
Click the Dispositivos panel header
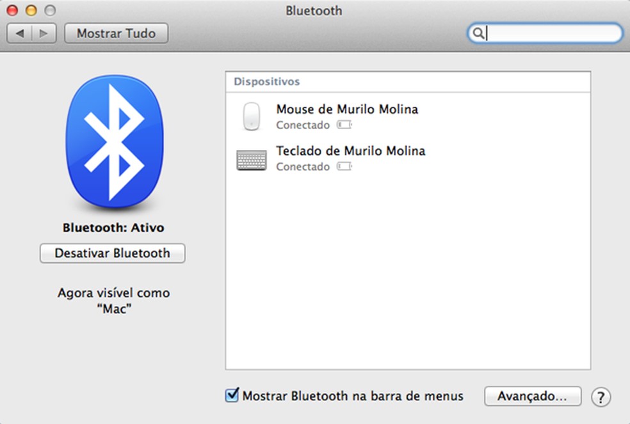click(x=269, y=81)
